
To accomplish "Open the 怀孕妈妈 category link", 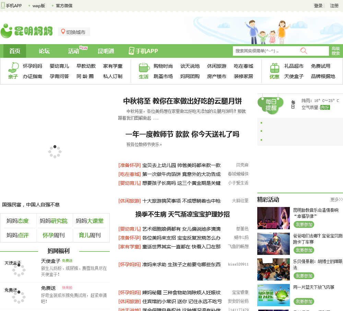I will tap(33, 66).
